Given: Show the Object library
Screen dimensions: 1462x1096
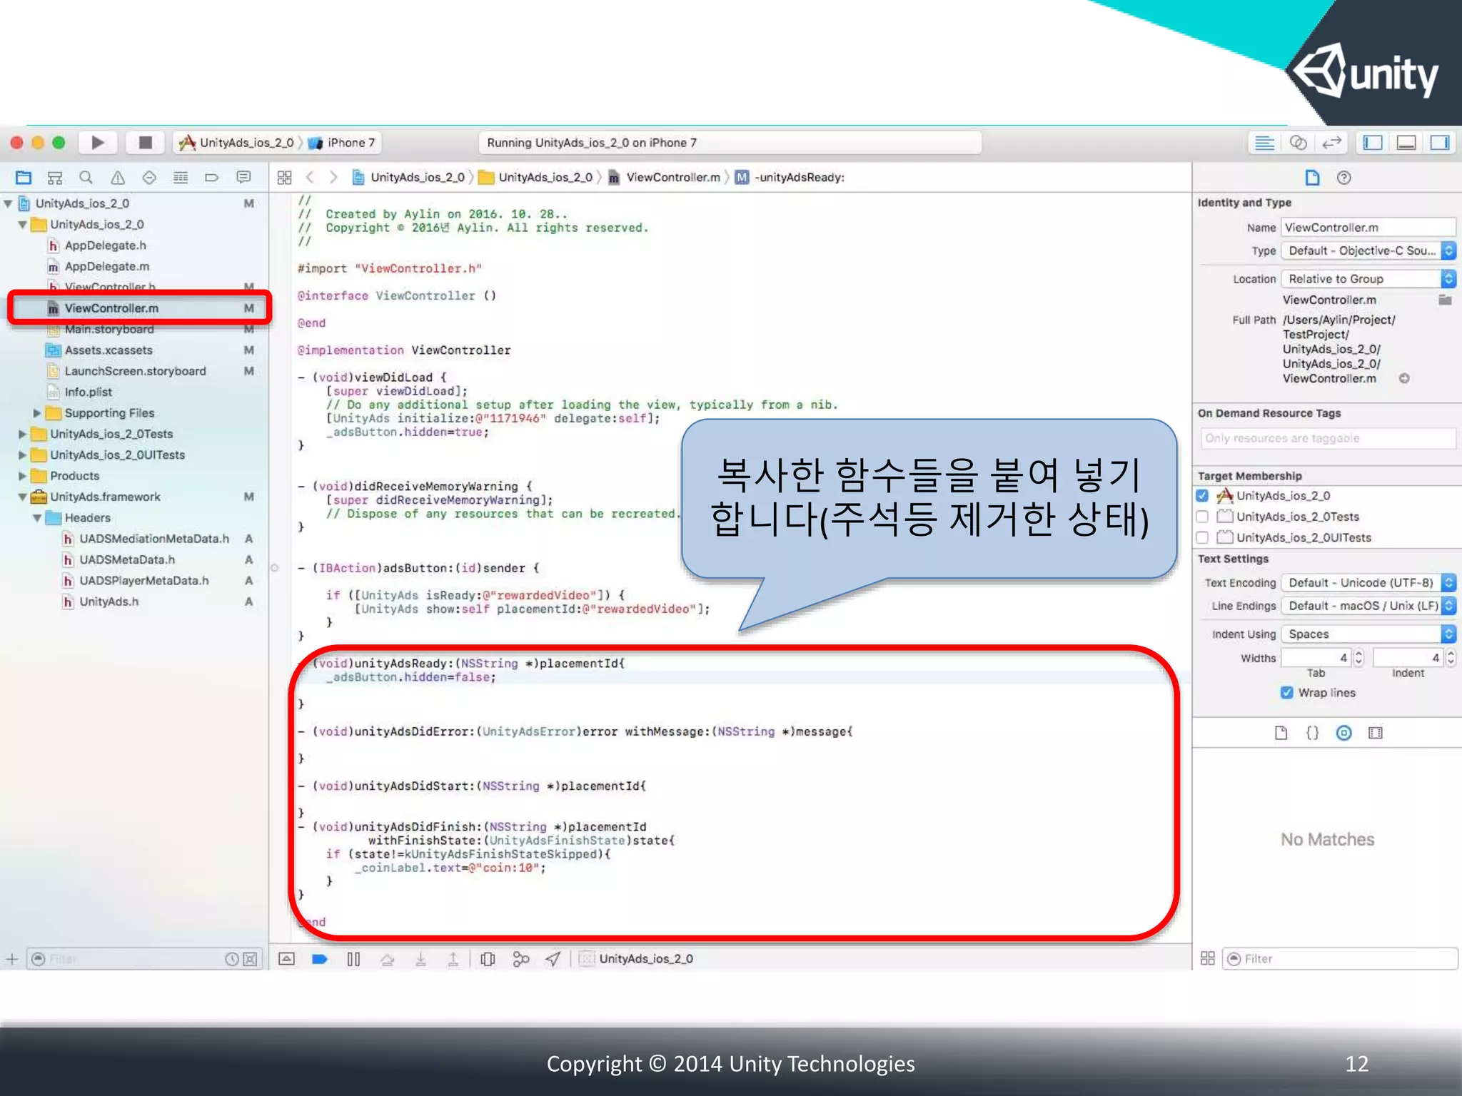Looking at the screenshot, I should tap(1343, 733).
